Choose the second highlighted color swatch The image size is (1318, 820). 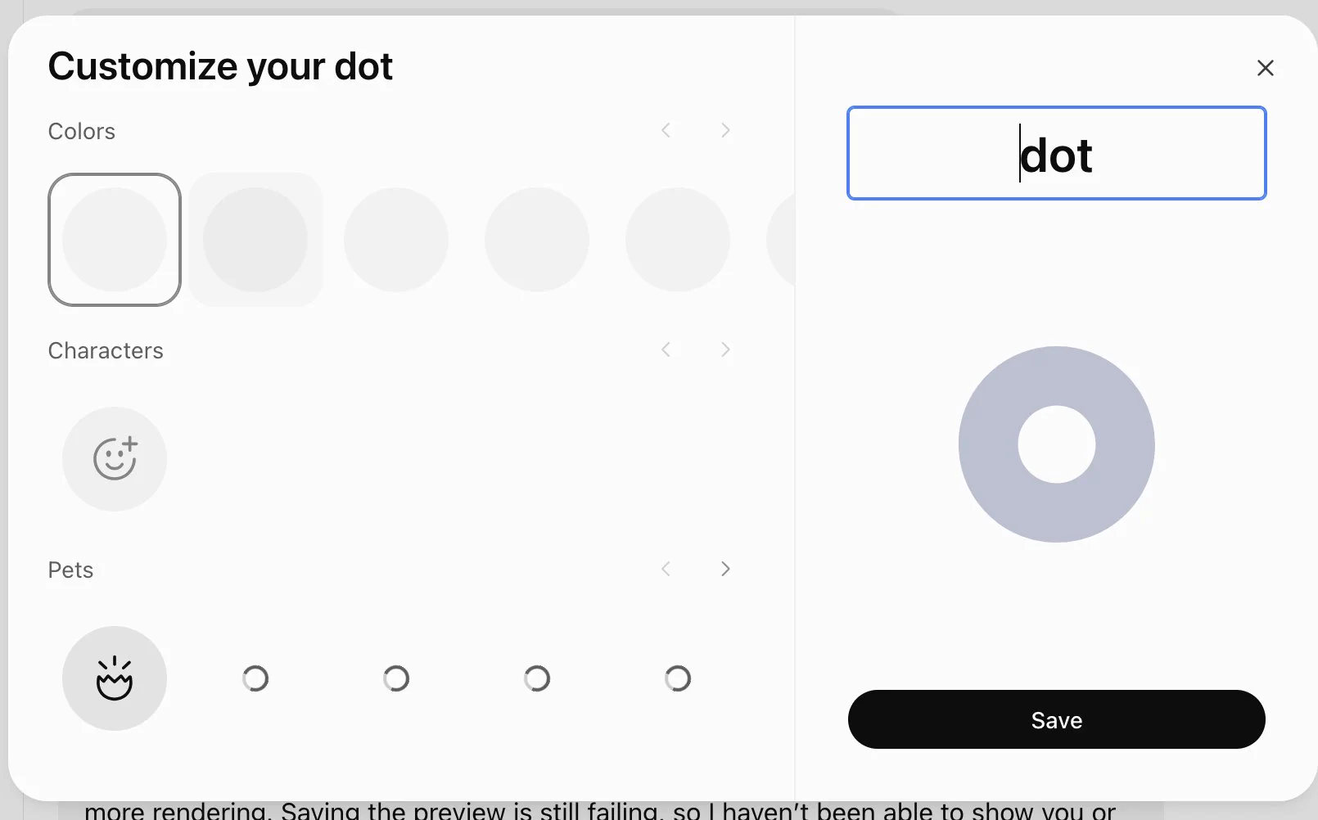[x=255, y=240]
